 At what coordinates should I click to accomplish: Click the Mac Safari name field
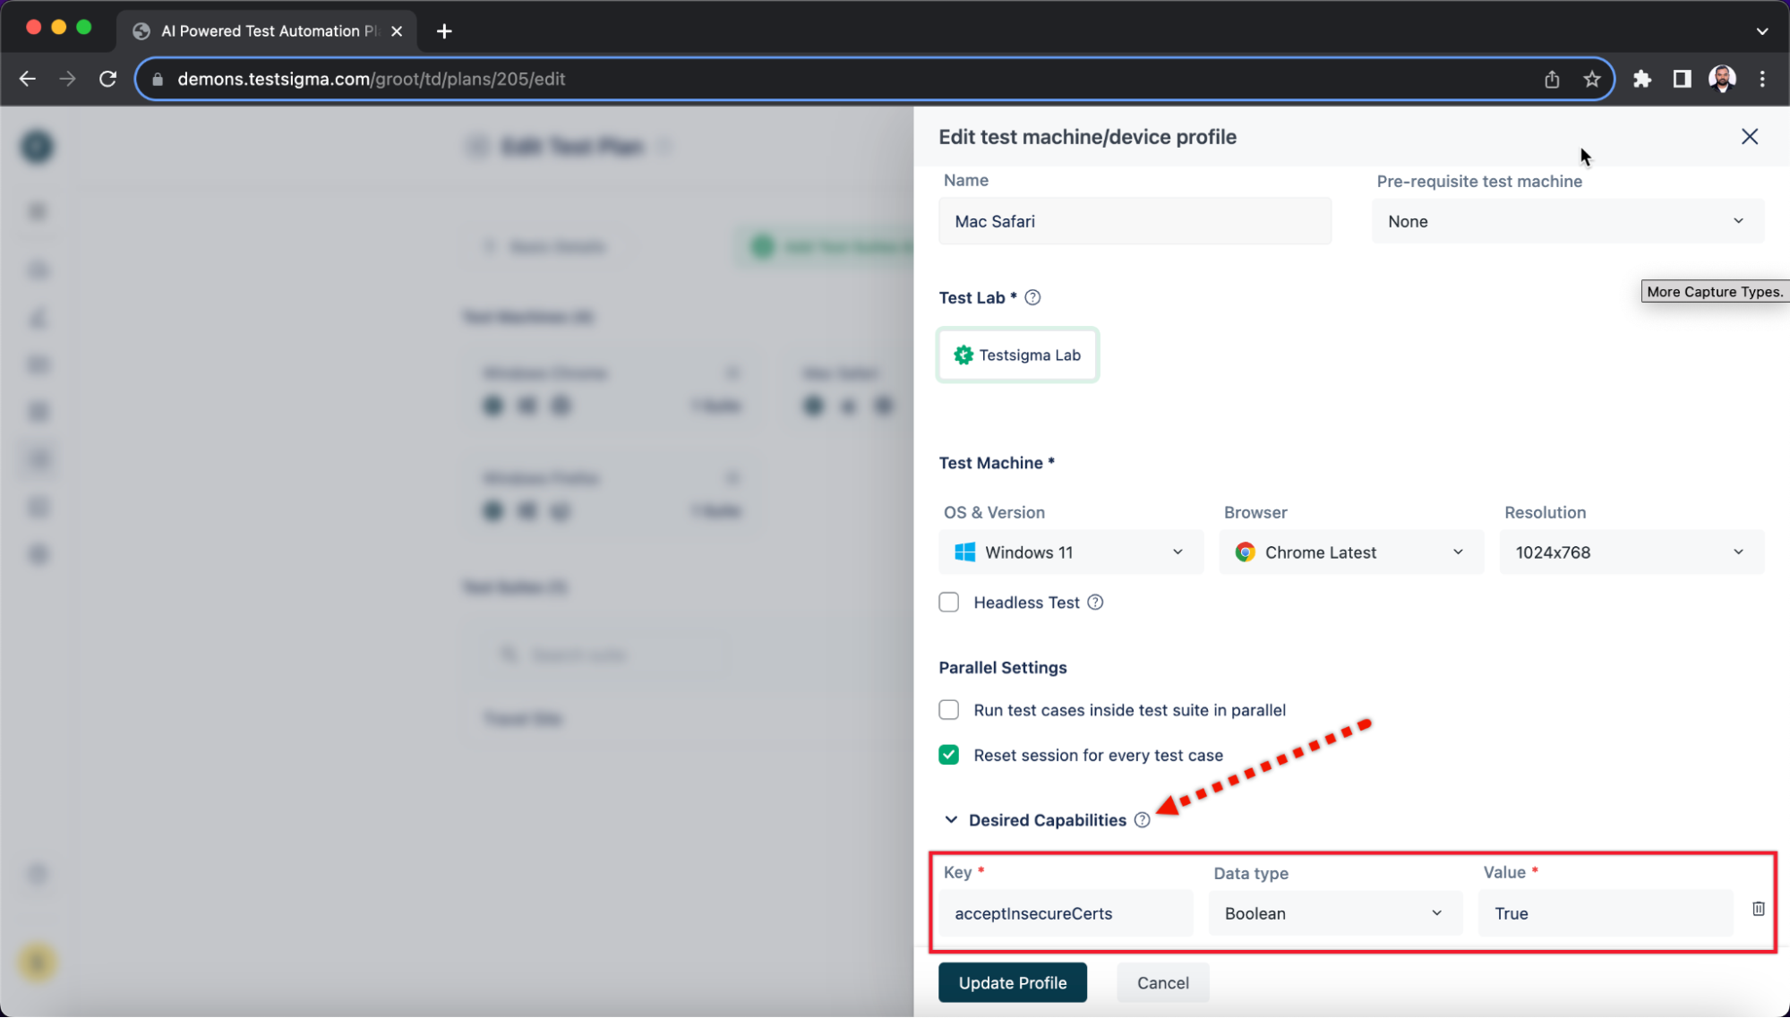[1134, 221]
